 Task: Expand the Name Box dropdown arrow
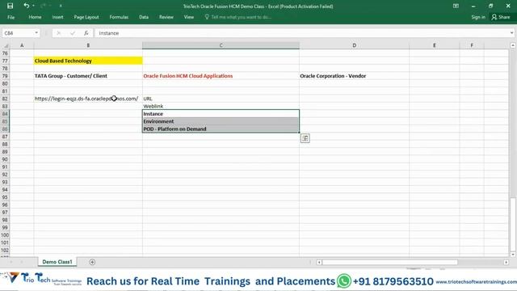click(36, 33)
